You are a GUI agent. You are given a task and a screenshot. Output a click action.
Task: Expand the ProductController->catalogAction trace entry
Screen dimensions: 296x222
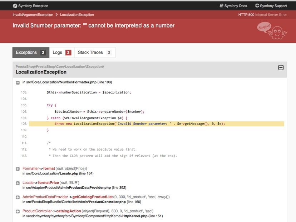[18, 211]
